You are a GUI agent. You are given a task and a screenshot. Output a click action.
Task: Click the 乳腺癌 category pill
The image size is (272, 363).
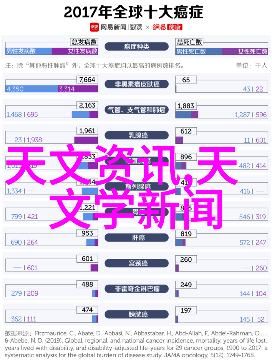[137, 135]
